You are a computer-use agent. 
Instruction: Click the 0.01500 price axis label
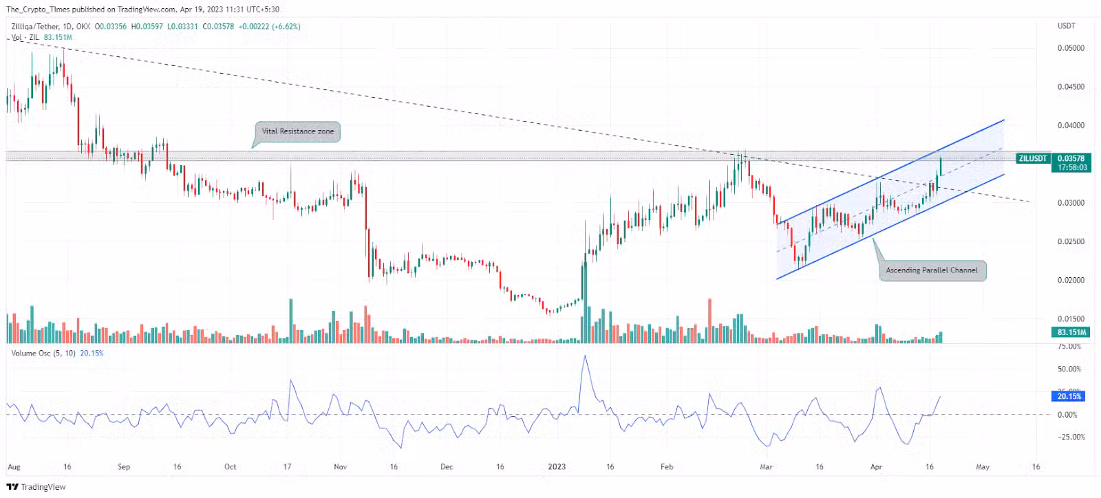point(1071,318)
